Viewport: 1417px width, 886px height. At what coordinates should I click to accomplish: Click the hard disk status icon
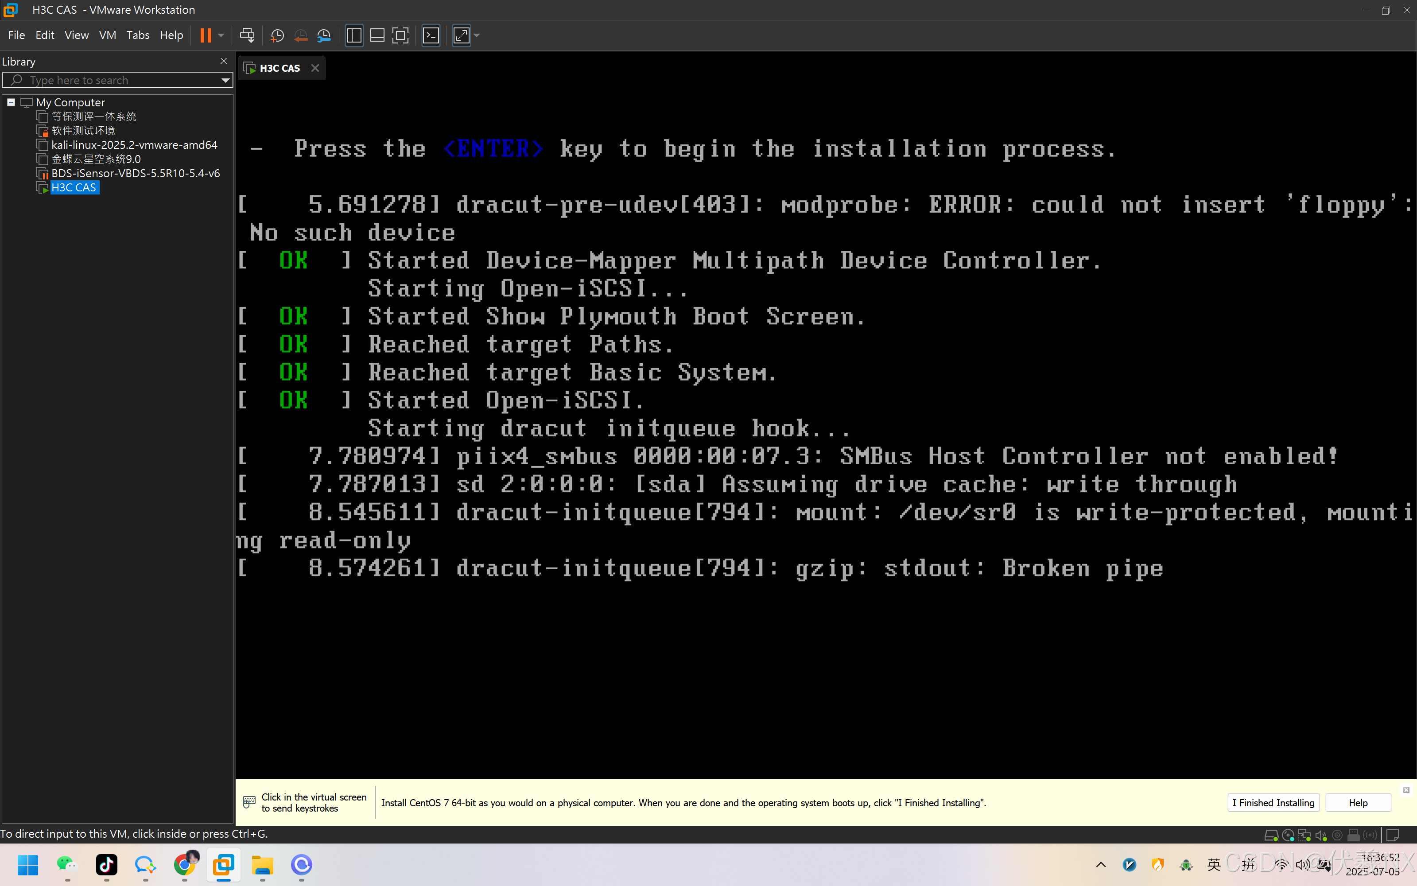coord(1272,835)
